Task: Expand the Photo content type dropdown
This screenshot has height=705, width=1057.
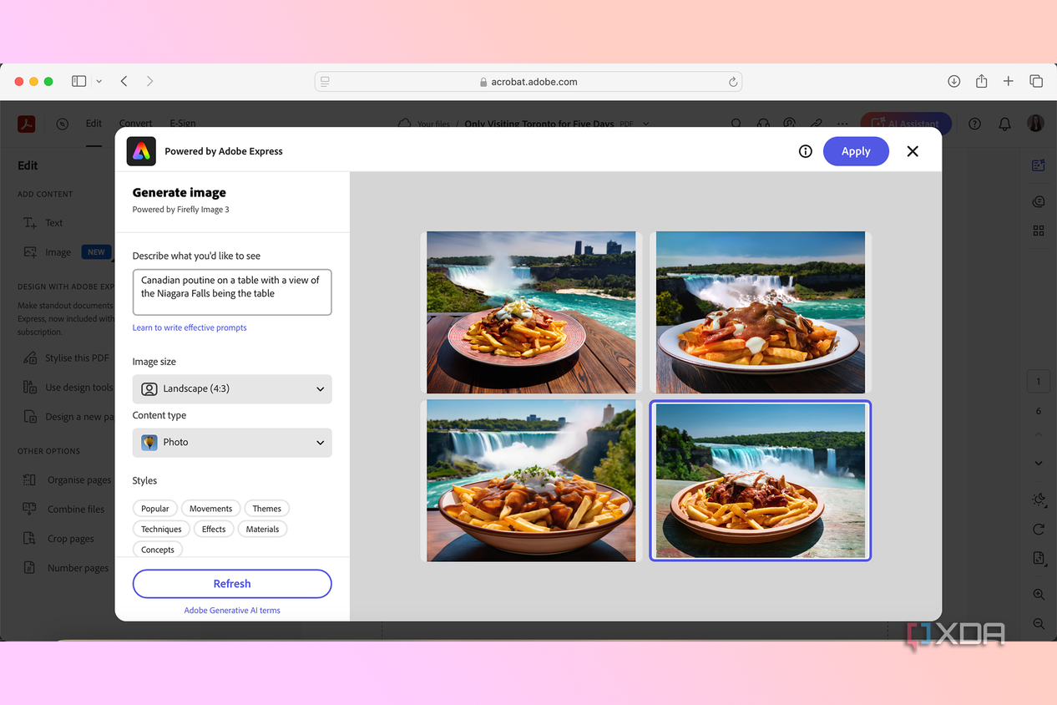Action: point(232,443)
